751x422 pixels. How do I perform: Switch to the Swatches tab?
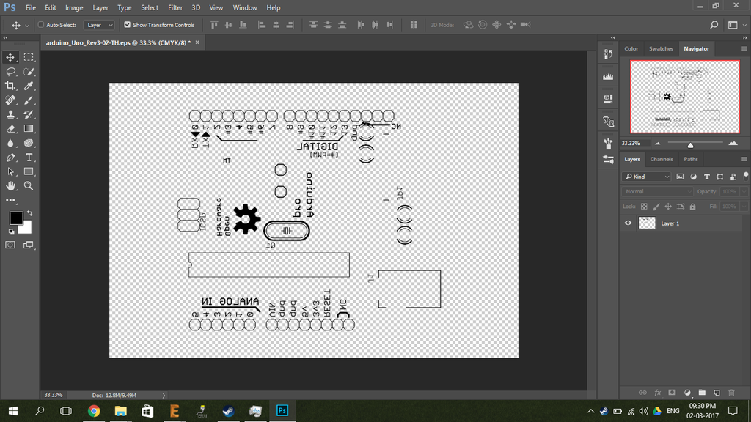[661, 49]
